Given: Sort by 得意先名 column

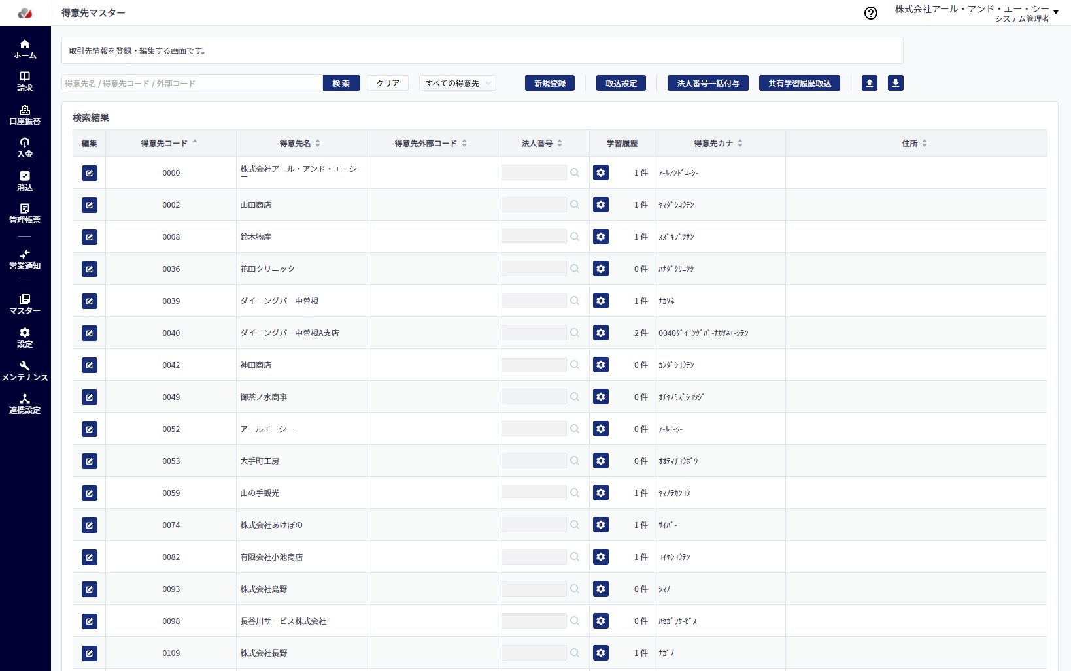Looking at the screenshot, I should point(318,143).
